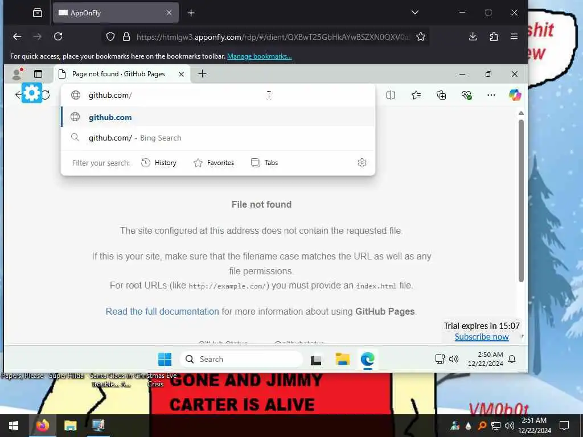Open remote Windows 11 Start button
The height and width of the screenshot is (437, 583).
click(165, 360)
